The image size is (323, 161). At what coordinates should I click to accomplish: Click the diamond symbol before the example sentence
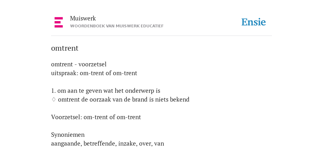tap(54, 100)
